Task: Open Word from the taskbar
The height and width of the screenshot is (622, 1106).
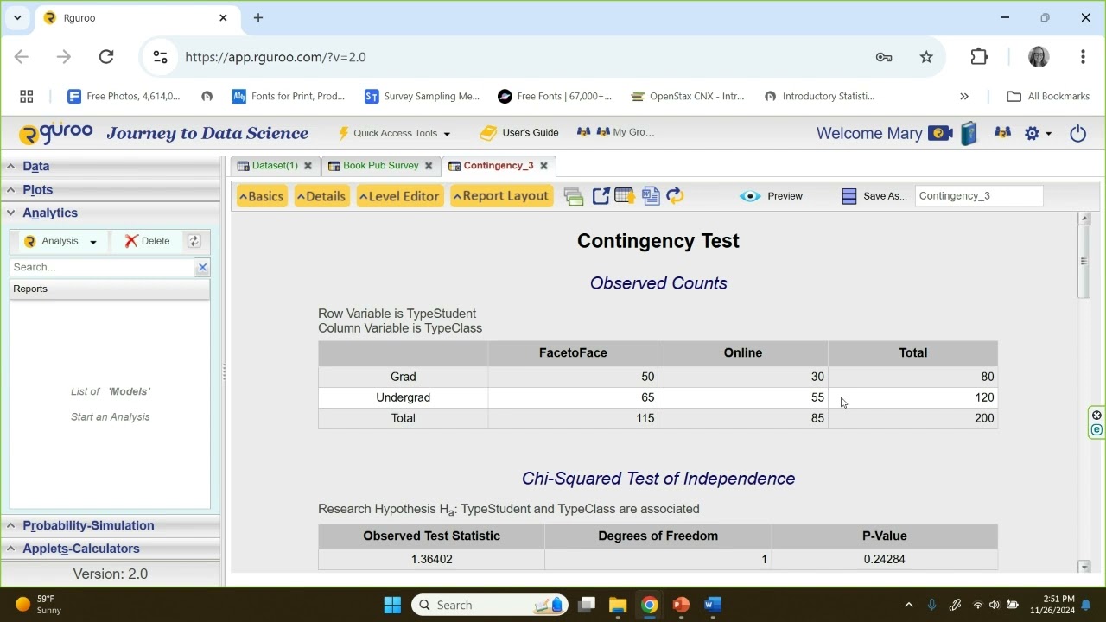Action: tap(713, 605)
